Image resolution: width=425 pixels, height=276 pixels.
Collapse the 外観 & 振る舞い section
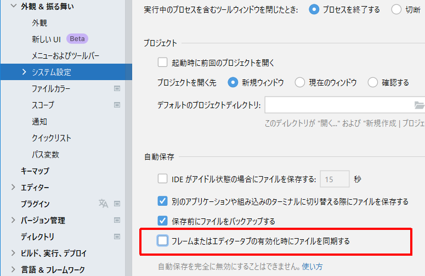[13, 6]
